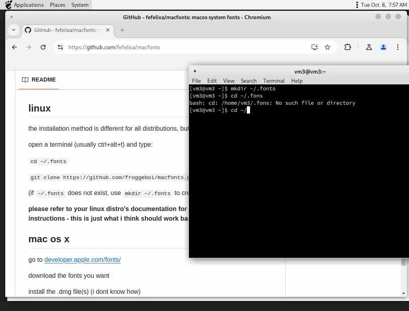The width and height of the screenshot is (409, 311).
Task: Click the 'mkdir ~/.fonts' inline code
Action: coord(148,193)
